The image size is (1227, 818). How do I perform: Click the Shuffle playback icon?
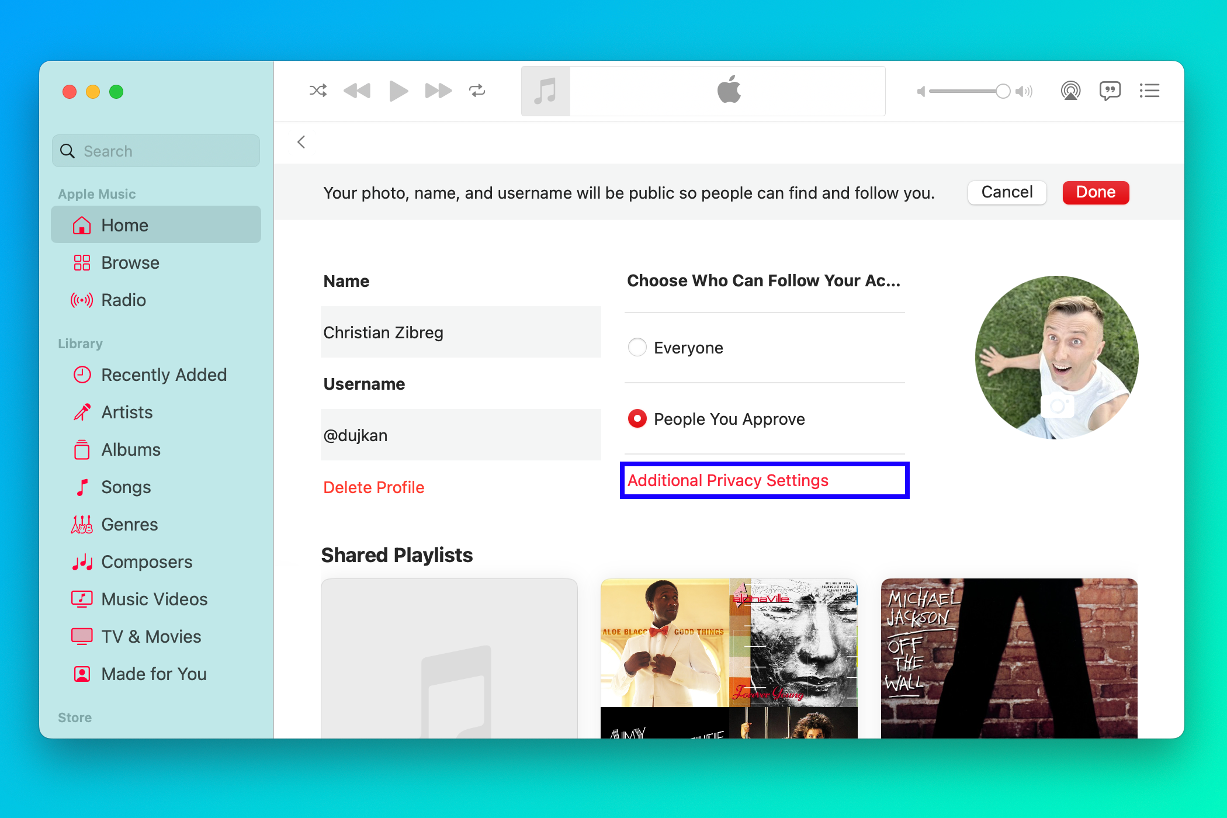click(318, 91)
